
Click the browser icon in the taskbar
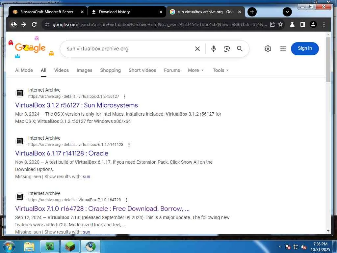click(x=91, y=246)
